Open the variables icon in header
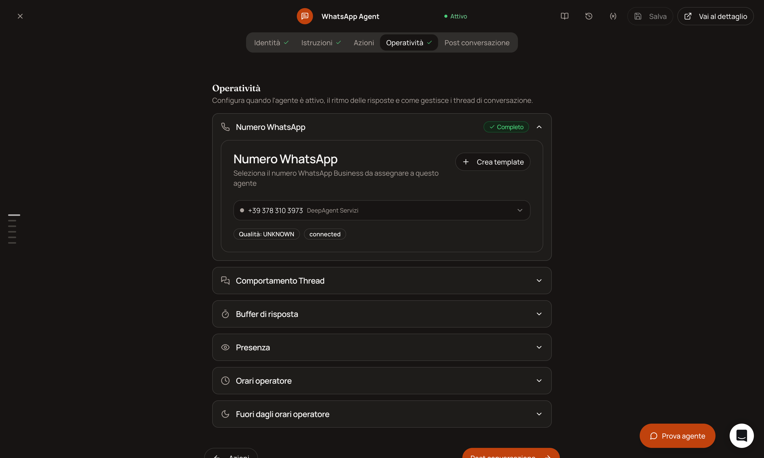 [x=613, y=16]
